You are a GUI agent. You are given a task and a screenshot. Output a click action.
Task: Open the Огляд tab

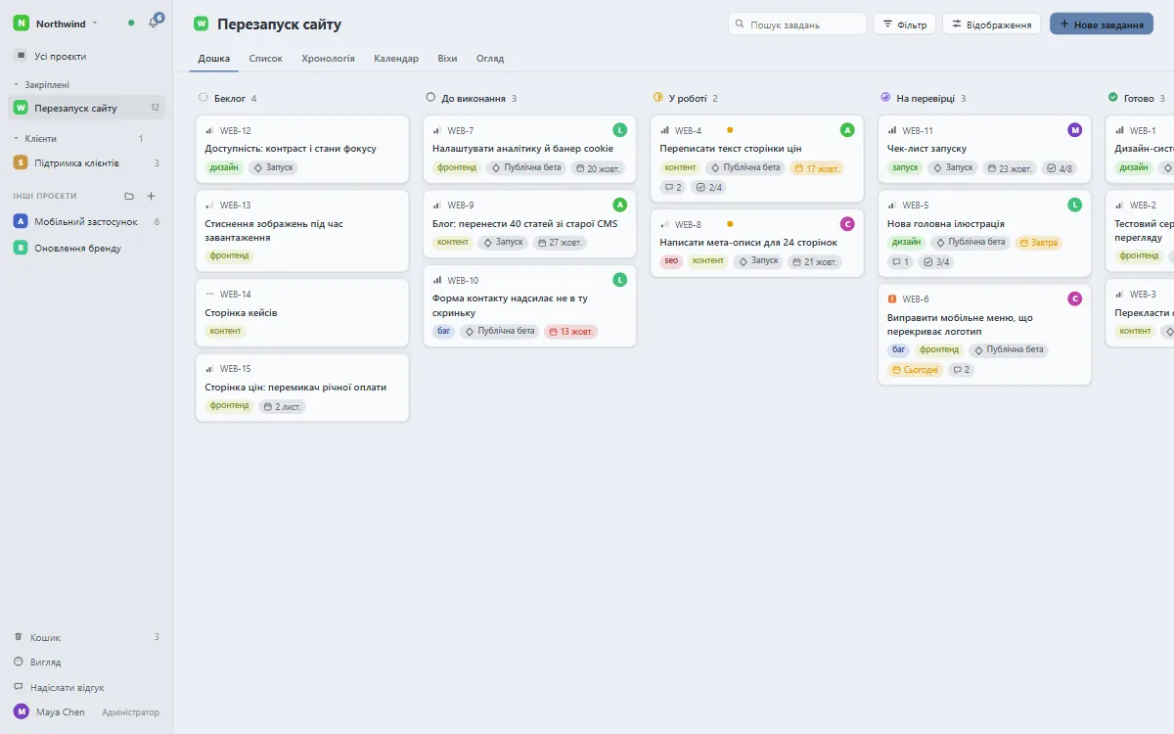click(490, 59)
